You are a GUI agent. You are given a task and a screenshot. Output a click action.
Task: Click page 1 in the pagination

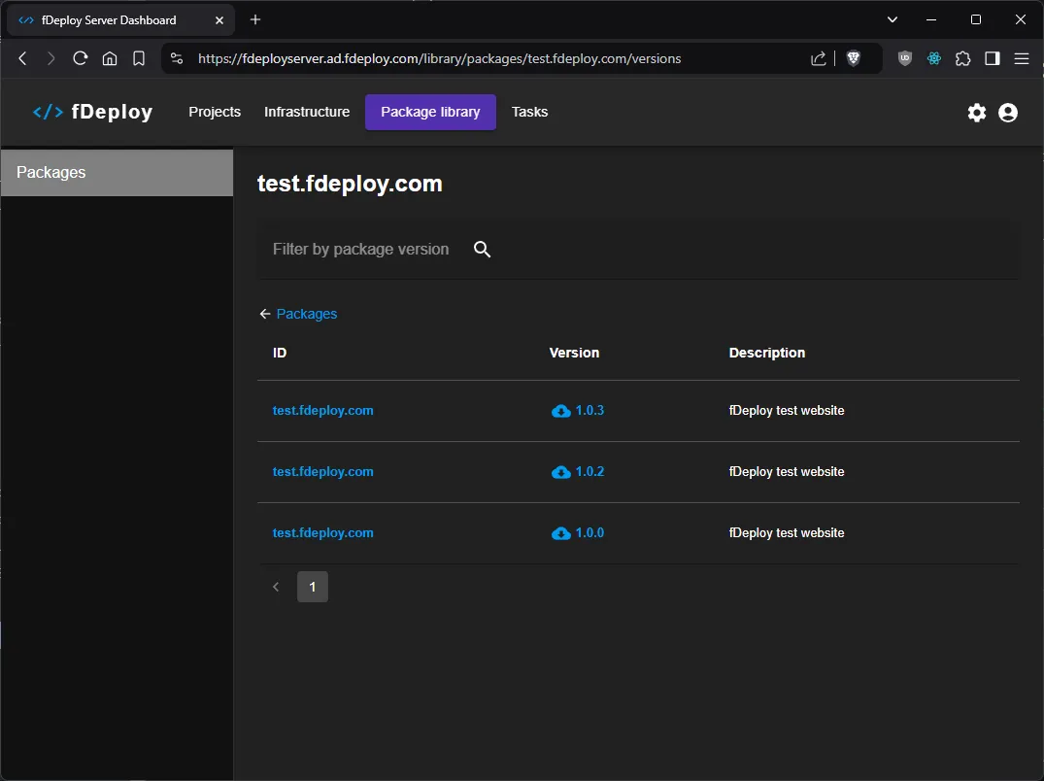(x=312, y=587)
